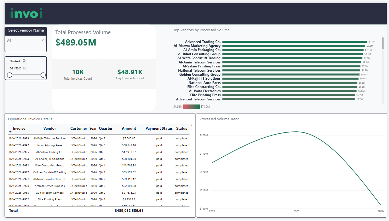389x221 pixels.
Task: Select the National Telecom Services bar
Action: pos(291,71)
